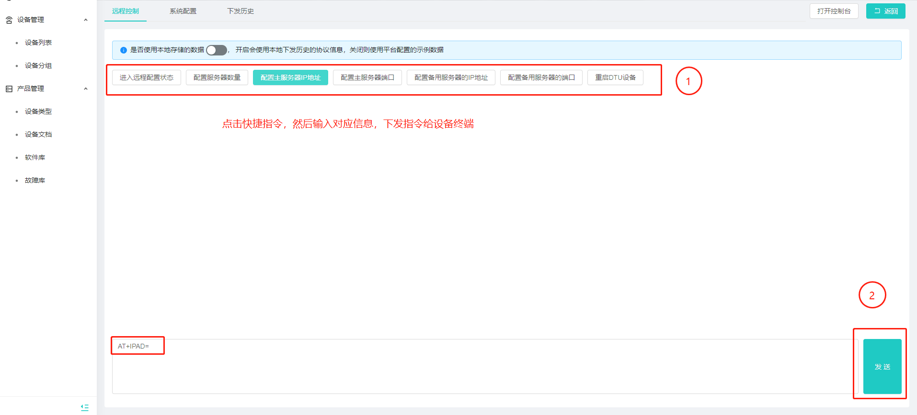Viewport: 917px width, 415px height.
Task: Click the product management sidebar icon
Action: pos(9,89)
